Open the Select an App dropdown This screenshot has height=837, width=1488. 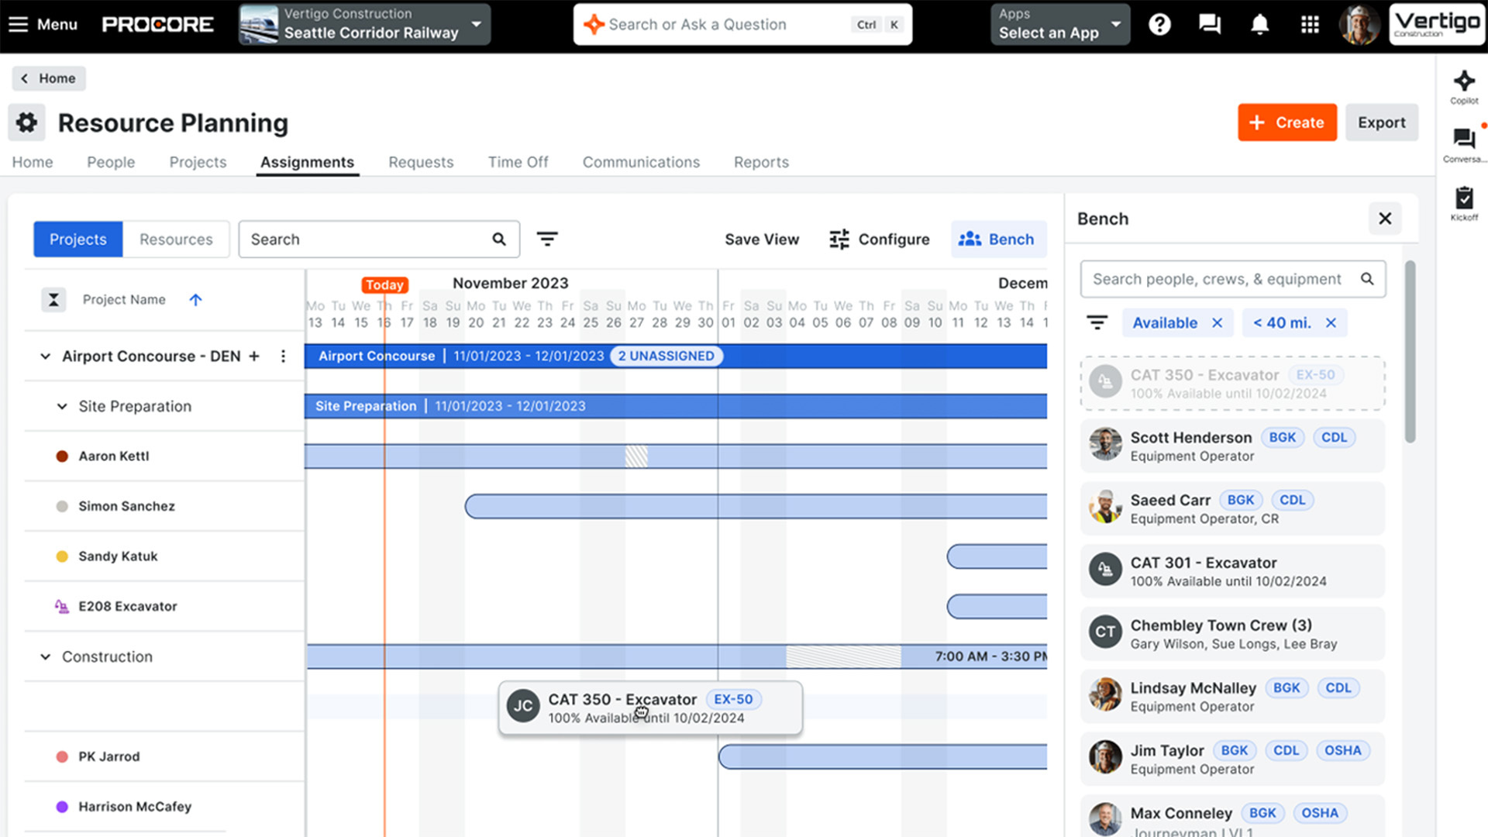[x=1059, y=25]
